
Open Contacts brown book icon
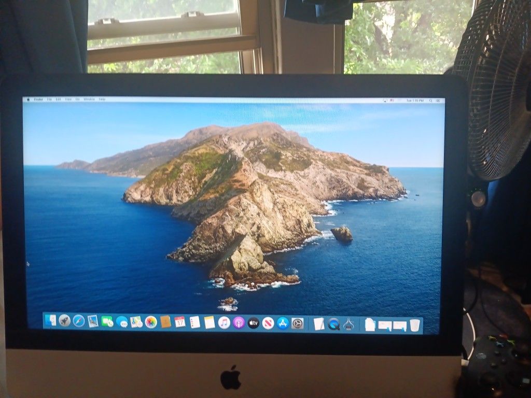165,322
